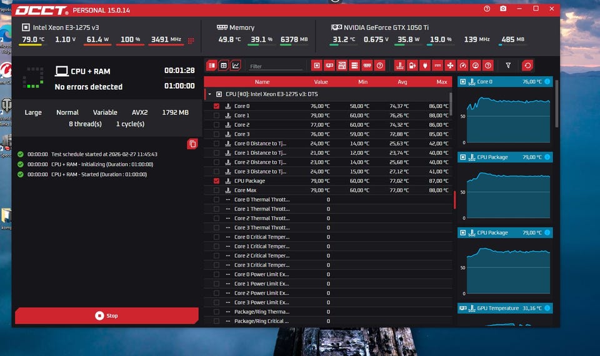This screenshot has height=356, width=600.
Task: Filter sensors by voltage battery icon
Action: [412, 66]
